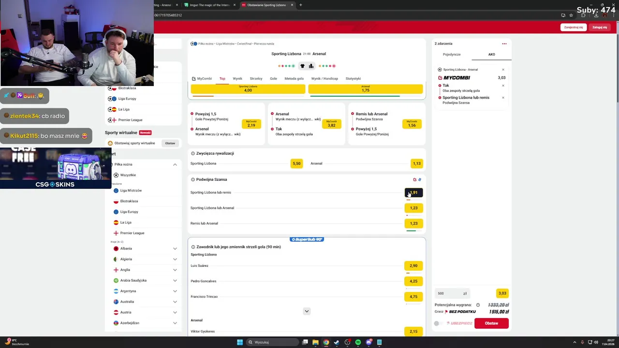Expand the Algieria country list
Image resolution: width=619 pixels, height=348 pixels.
point(175,259)
